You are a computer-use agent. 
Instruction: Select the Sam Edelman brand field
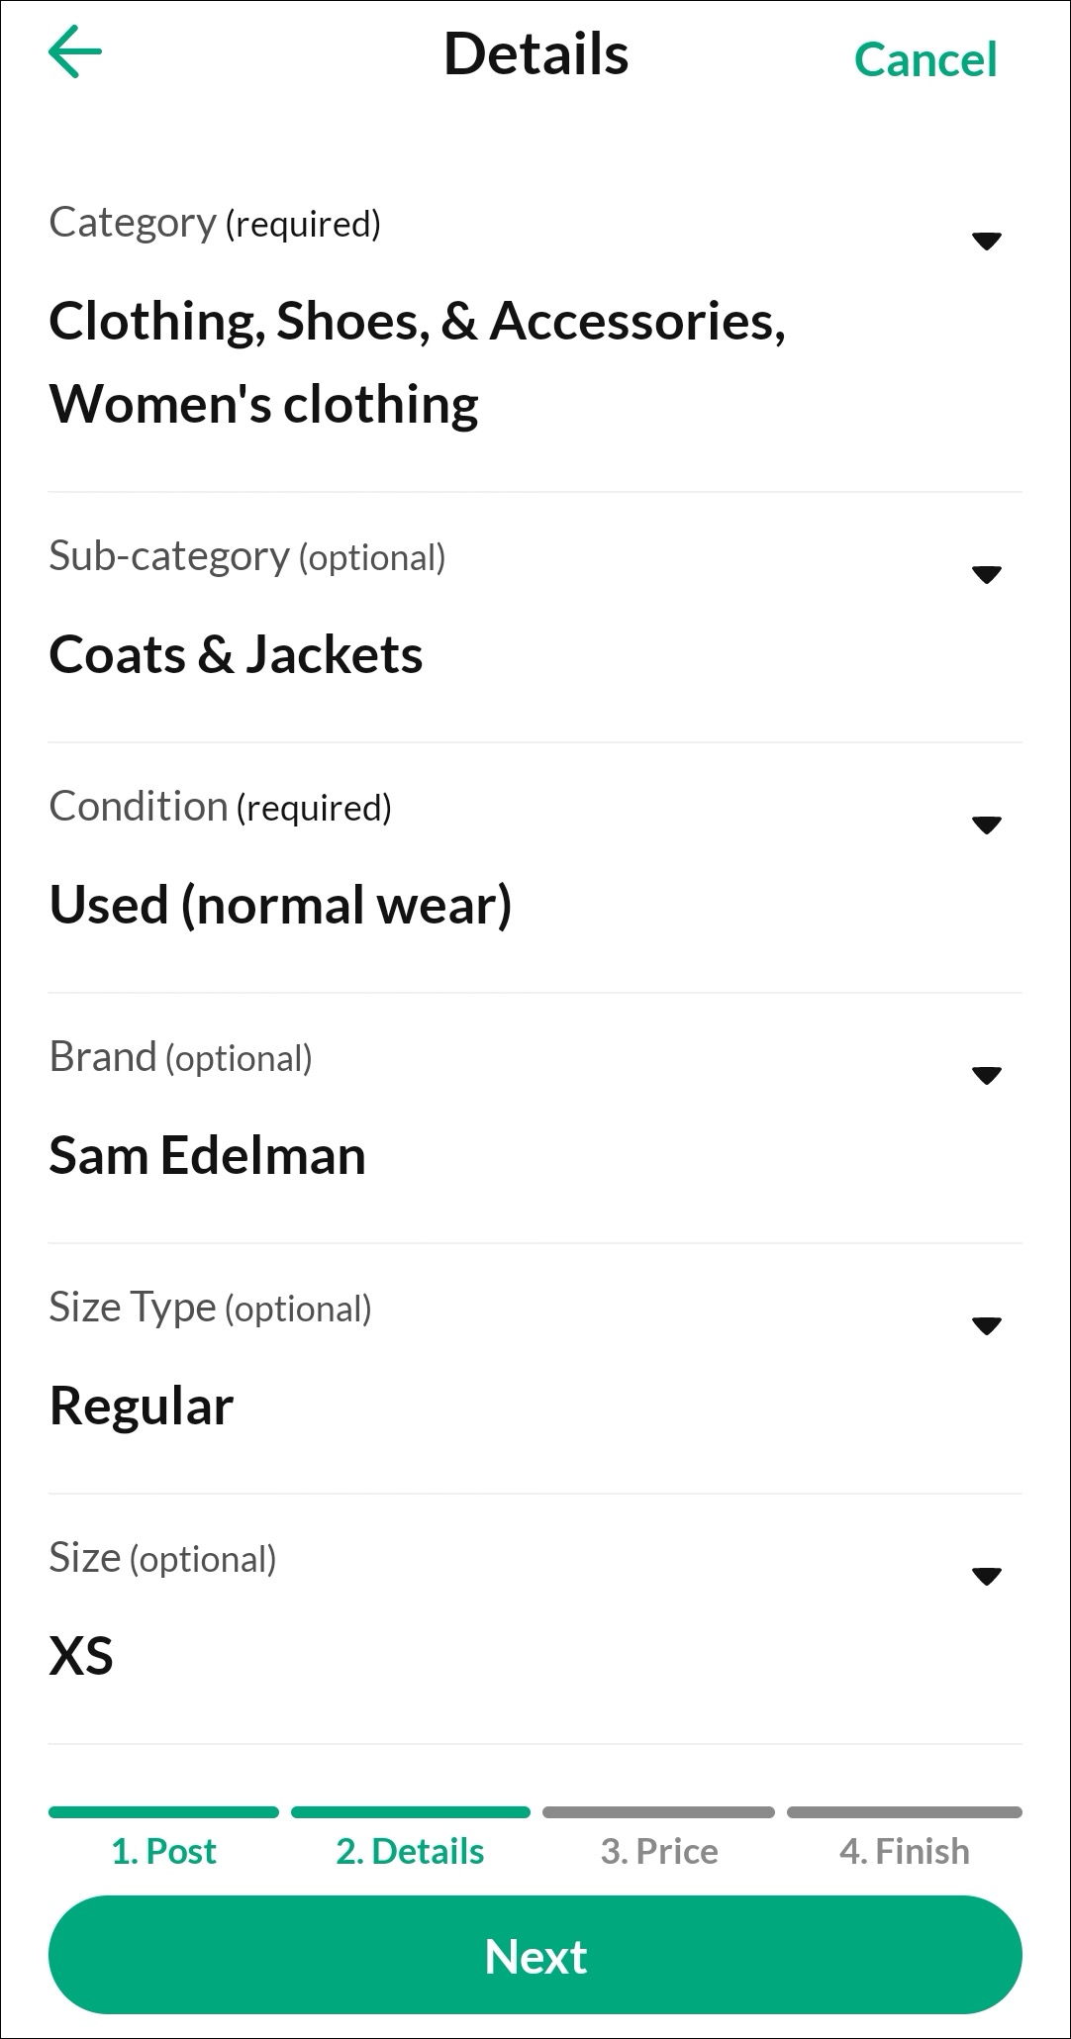tap(207, 1156)
